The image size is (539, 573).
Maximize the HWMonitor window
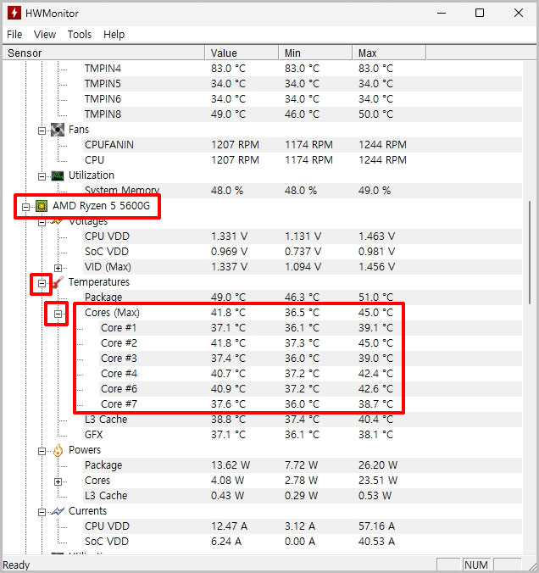(480, 14)
